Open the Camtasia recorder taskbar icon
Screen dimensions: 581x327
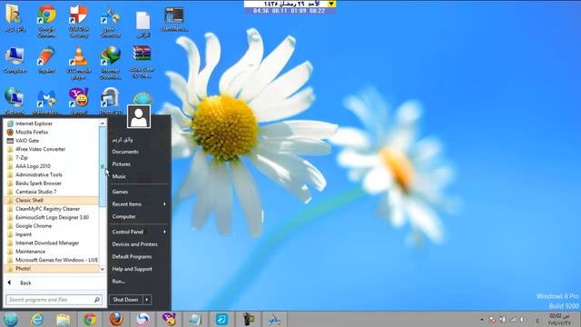tap(249, 319)
